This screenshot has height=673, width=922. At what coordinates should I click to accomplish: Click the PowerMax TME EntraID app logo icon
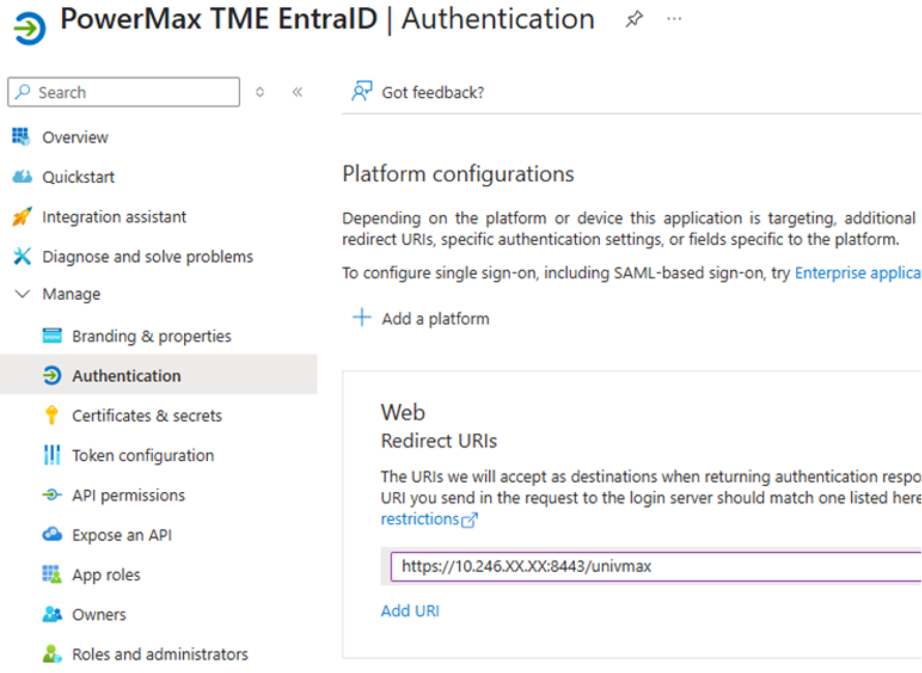(29, 28)
